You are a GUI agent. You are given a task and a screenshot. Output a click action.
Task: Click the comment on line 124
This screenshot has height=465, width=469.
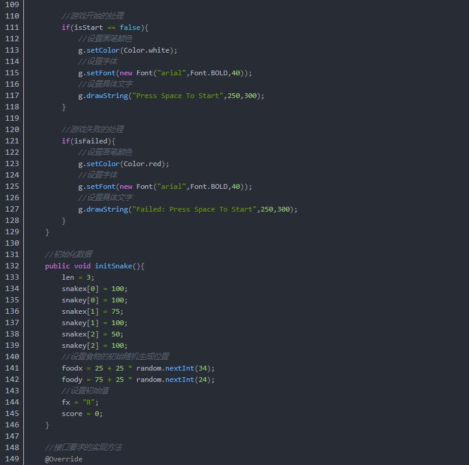pyautogui.click(x=98, y=175)
